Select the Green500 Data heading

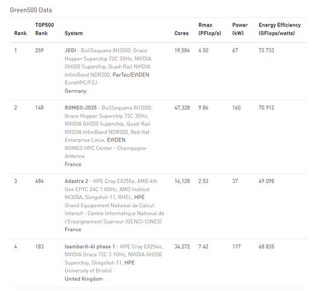[31, 10]
